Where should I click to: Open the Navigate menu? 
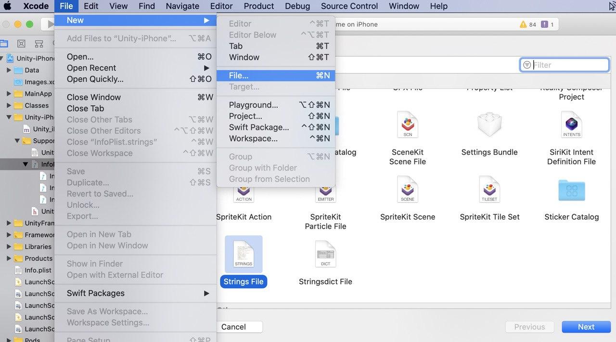pos(182,6)
